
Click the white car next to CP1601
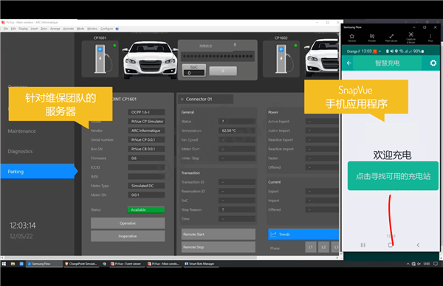pos(150,60)
